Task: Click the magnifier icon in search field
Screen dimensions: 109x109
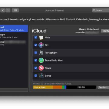Action: [94, 10]
